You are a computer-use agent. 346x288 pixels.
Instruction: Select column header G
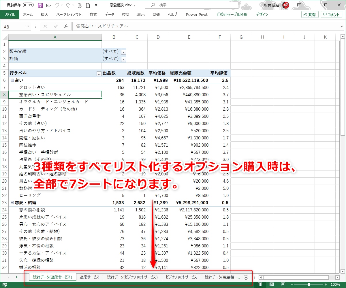241,37
